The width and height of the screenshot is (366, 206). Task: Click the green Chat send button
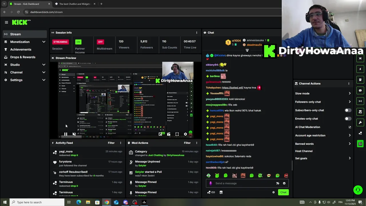283,192
